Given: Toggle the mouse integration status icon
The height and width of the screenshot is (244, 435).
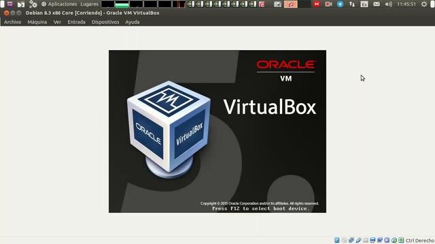Looking at the screenshot, I should click(x=394, y=240).
